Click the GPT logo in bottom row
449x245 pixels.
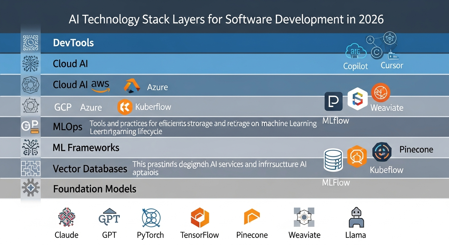coord(109,216)
